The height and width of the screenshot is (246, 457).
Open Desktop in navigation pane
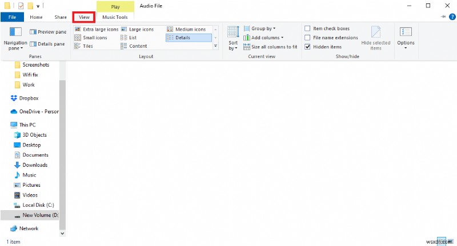pos(27,145)
